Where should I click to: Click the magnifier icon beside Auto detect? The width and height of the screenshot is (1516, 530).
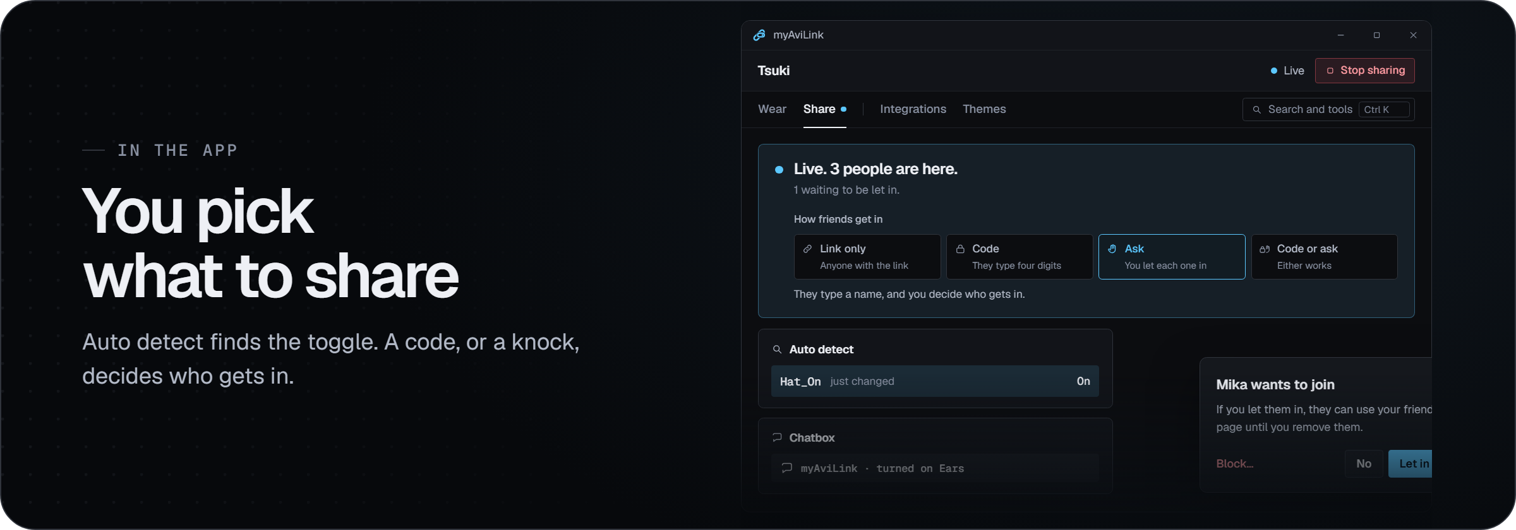[777, 350]
